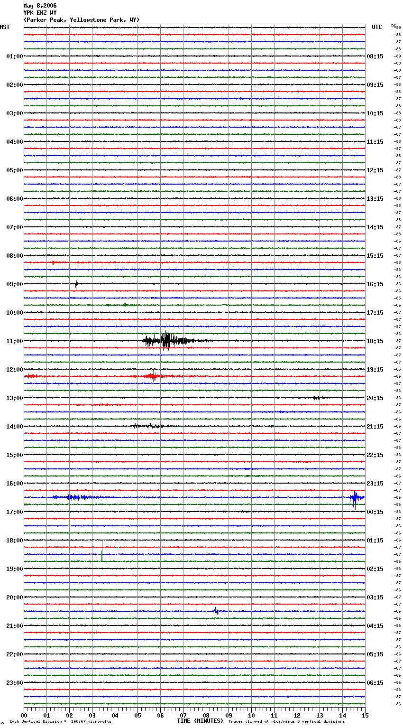This screenshot has height=728, width=403.
Task: Click the '06' minute axis label
Action: point(161,716)
